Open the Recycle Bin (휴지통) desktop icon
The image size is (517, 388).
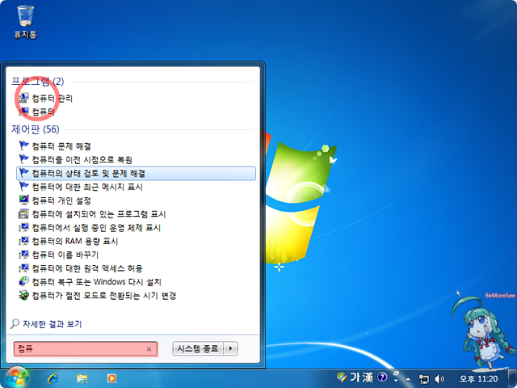25,19
